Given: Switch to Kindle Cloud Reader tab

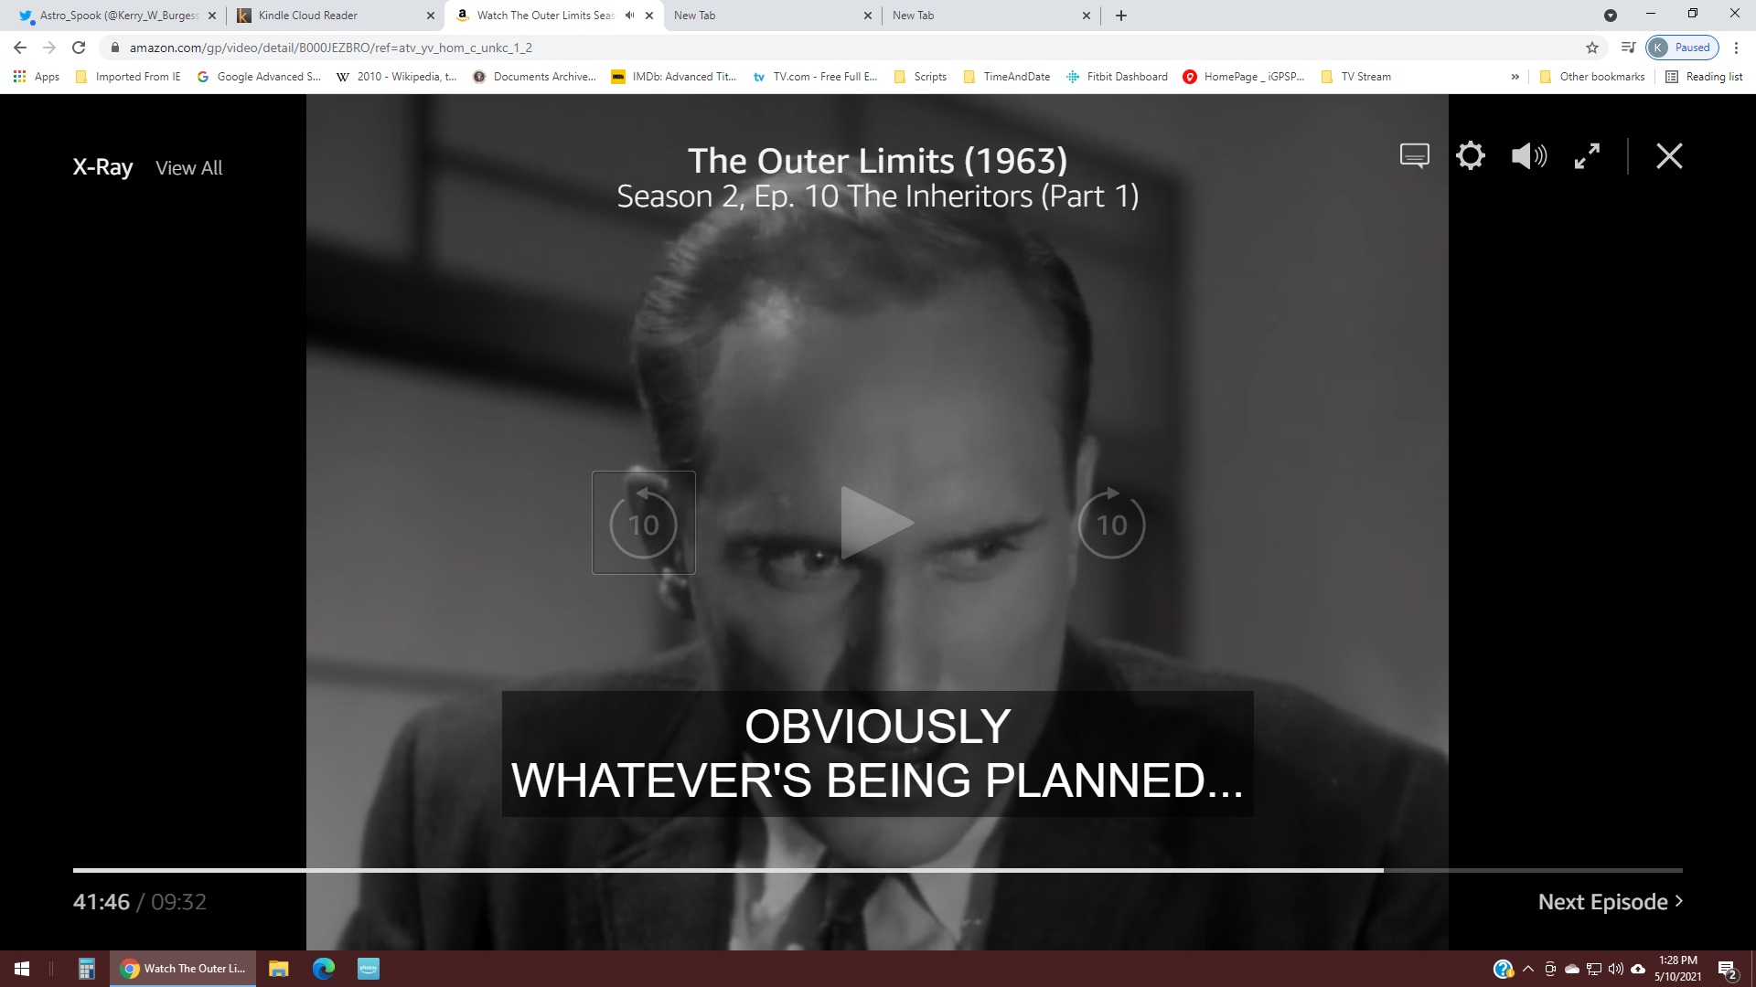Looking at the screenshot, I should tap(334, 16).
